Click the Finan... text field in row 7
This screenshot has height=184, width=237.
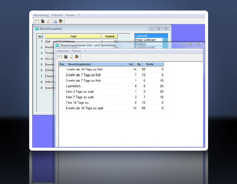coord(49,76)
